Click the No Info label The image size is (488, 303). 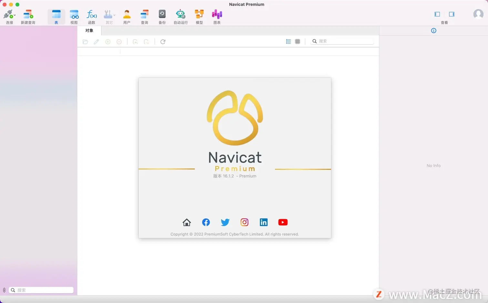433,165
